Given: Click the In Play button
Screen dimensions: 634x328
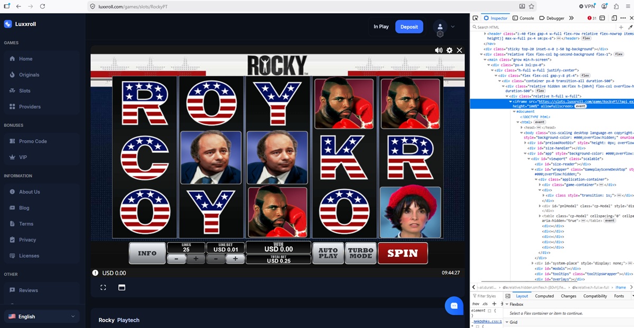Looking at the screenshot, I should tap(381, 26).
